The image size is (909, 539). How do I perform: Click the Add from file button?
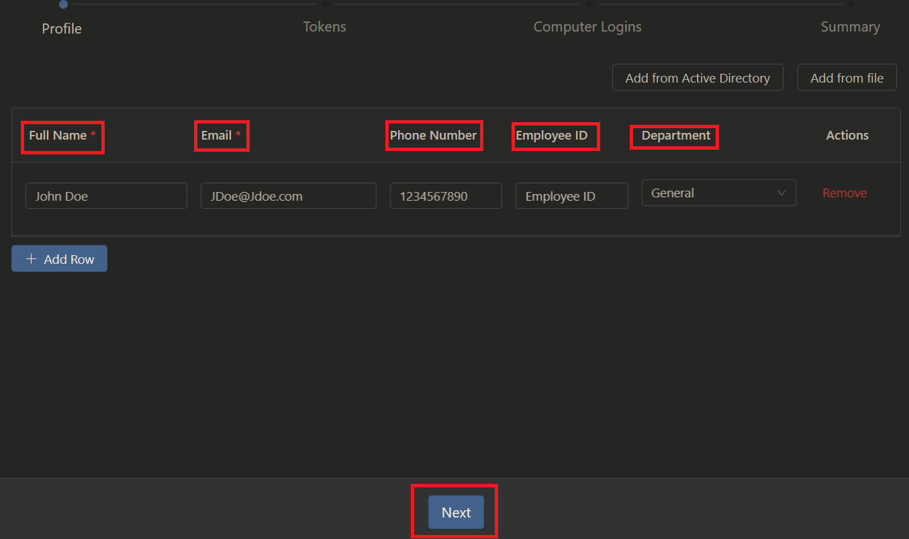pos(847,77)
